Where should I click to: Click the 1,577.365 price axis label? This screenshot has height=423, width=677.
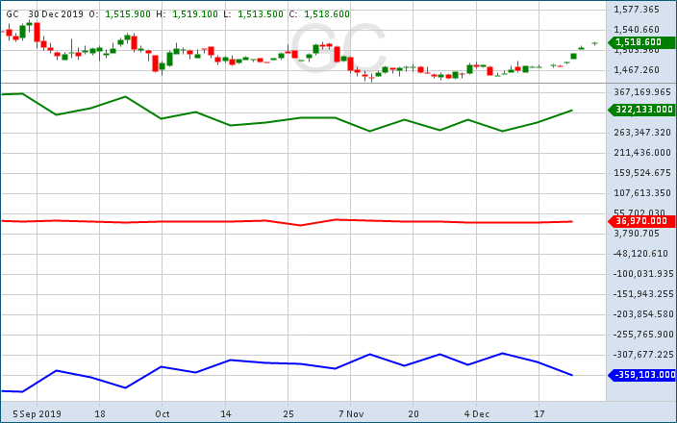(638, 10)
